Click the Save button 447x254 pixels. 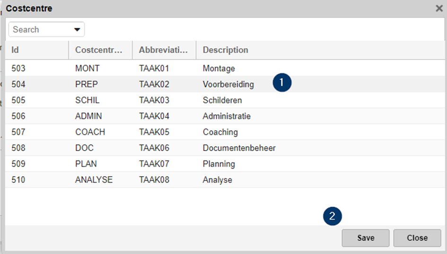[x=365, y=238]
